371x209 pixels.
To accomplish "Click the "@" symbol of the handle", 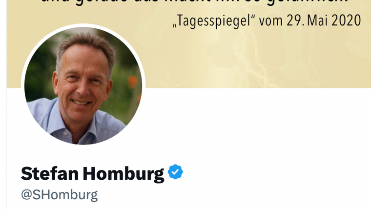I will [26, 195].
